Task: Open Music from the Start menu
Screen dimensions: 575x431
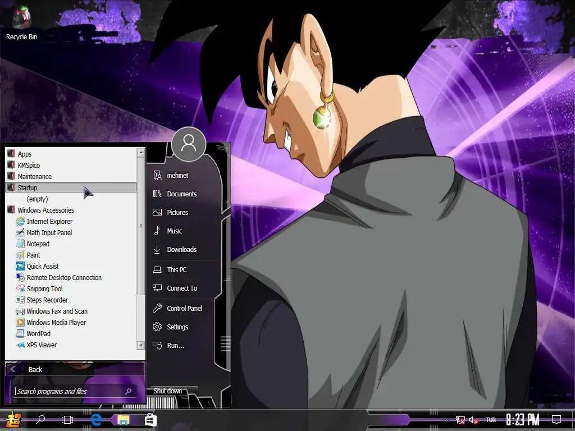Action: click(185, 231)
